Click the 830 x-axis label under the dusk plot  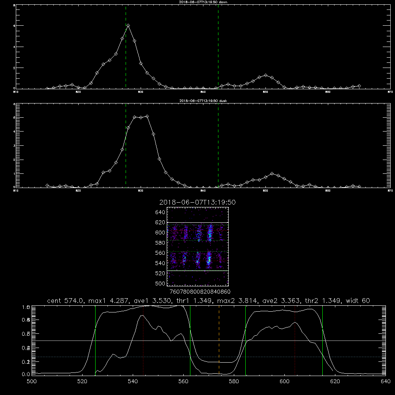point(141,191)
